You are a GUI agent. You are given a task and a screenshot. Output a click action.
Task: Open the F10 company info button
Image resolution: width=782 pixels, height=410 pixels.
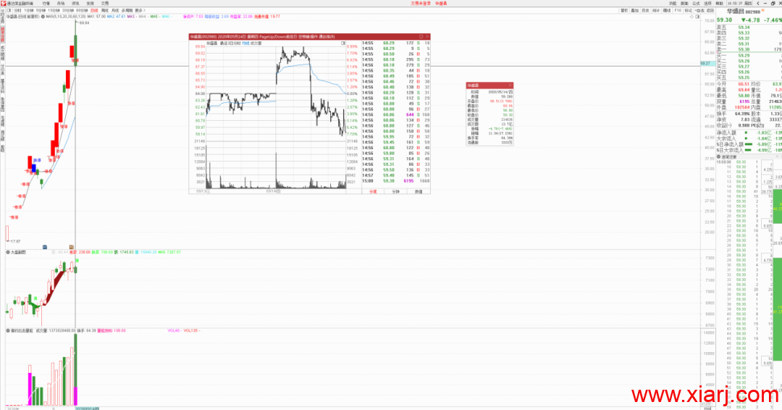[x=677, y=10]
